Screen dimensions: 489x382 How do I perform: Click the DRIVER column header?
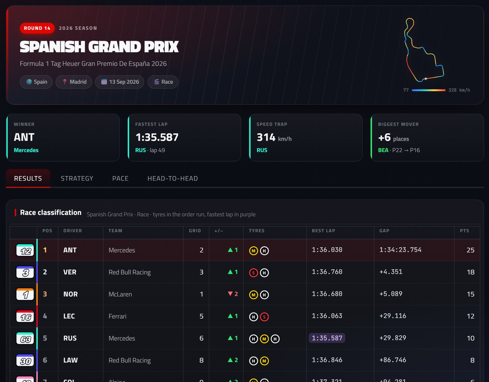(x=73, y=231)
